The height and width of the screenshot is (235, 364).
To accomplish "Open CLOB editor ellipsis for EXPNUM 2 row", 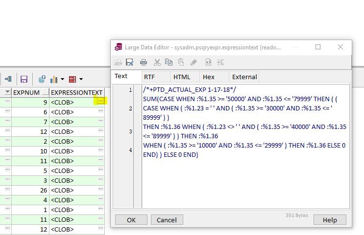I will click(x=100, y=140).
